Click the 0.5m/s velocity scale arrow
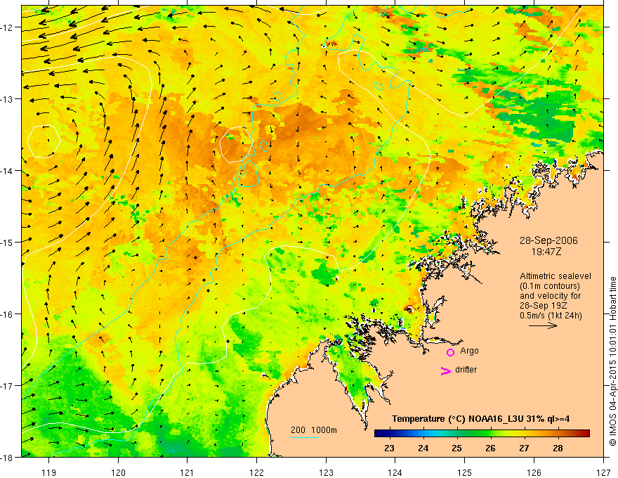Viewport: 618px width, 478px height. (x=543, y=325)
